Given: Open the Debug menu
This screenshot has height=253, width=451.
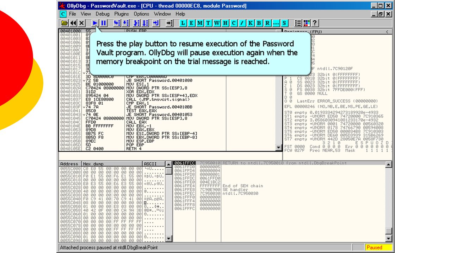Looking at the screenshot, I should coord(103,14).
